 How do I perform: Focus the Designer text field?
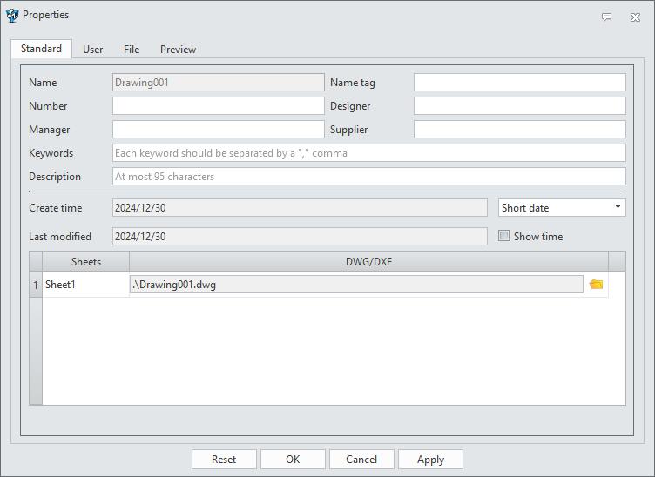[519, 106]
